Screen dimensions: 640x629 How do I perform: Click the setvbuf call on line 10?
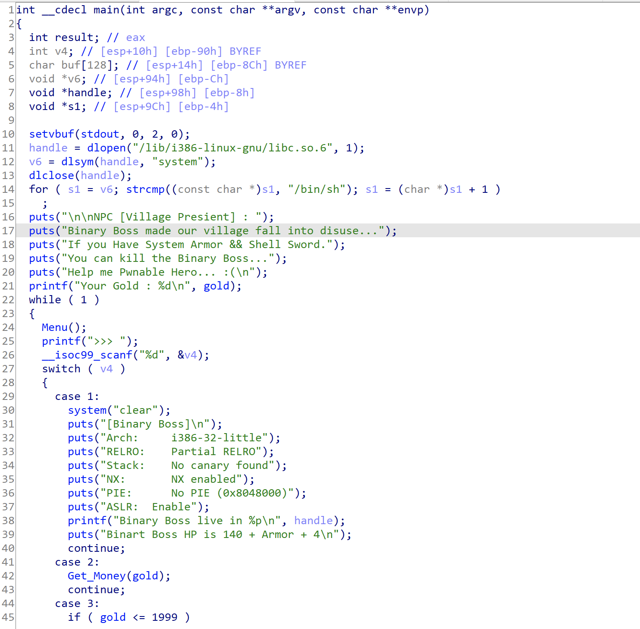pyautogui.click(x=52, y=134)
